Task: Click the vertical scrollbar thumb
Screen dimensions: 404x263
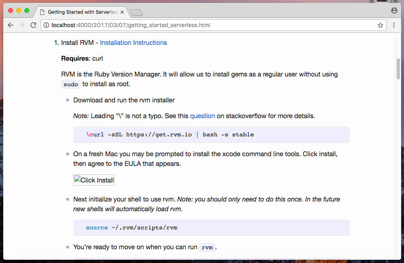Action: click(x=398, y=69)
